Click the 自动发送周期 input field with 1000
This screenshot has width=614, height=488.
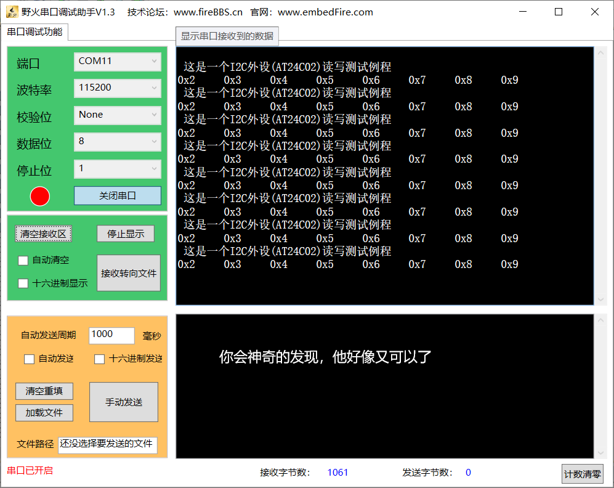111,336
